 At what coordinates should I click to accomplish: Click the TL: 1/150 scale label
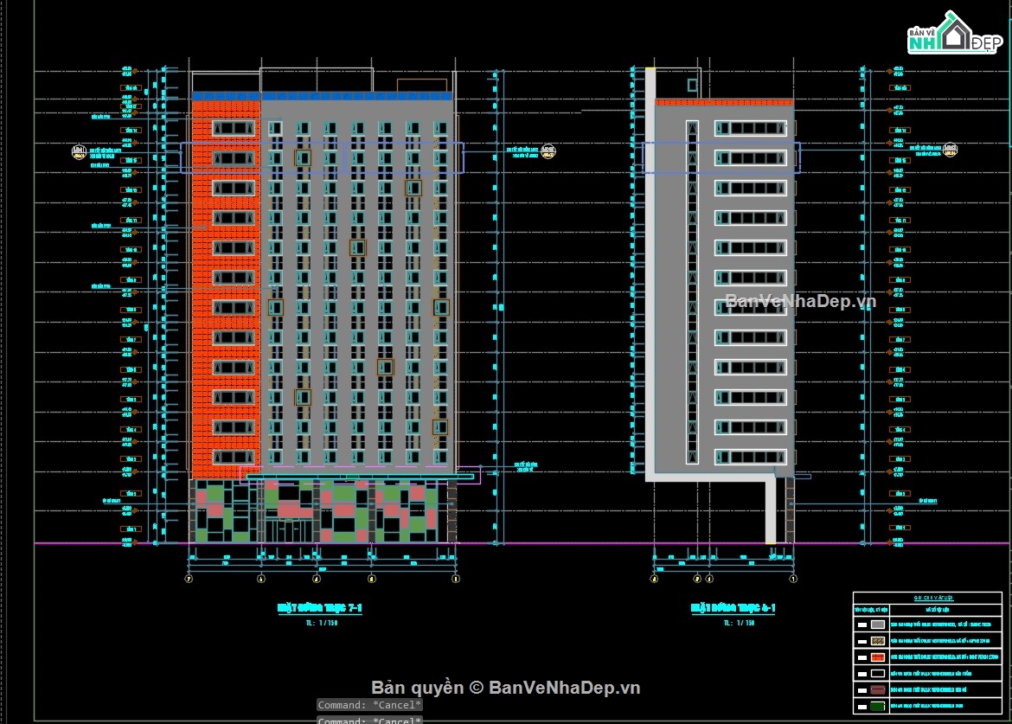321,622
